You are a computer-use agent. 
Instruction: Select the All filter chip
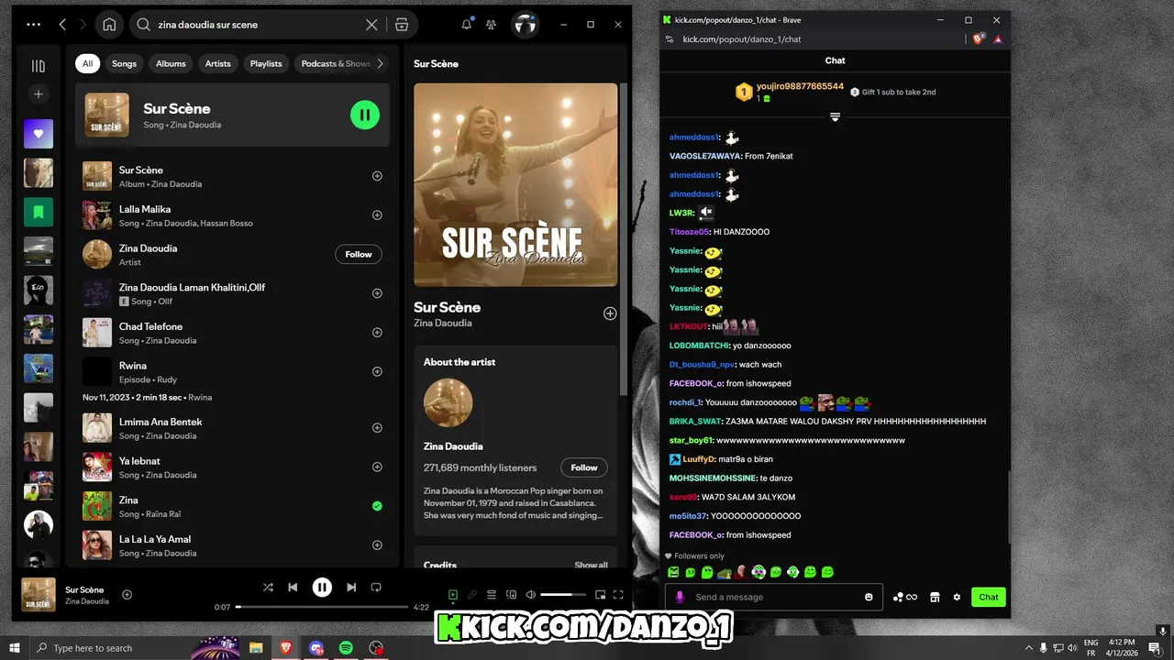pos(87,63)
